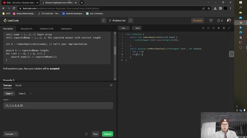Open a new browser tab
Image resolution: width=247 pixels, height=138 pixels.
click(x=82, y=3)
